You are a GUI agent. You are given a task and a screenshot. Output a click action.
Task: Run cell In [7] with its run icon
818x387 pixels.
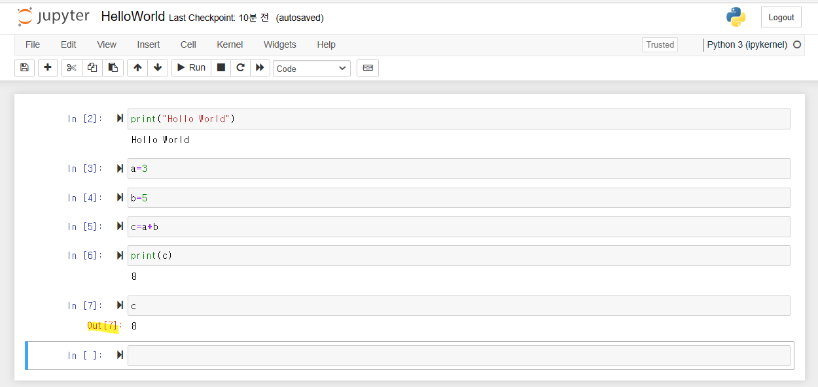(x=120, y=305)
